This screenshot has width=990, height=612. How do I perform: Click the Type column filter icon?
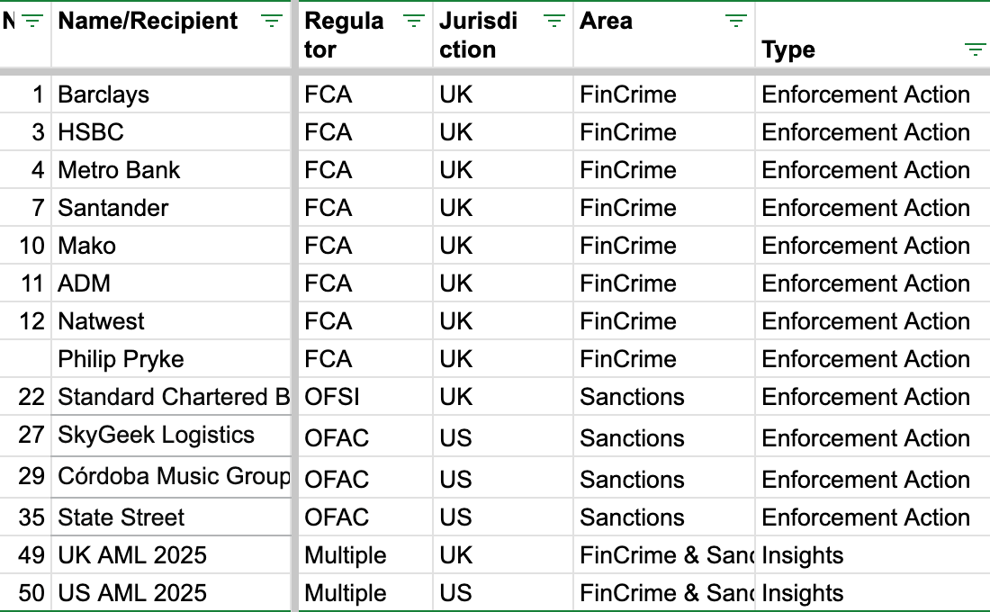975,49
